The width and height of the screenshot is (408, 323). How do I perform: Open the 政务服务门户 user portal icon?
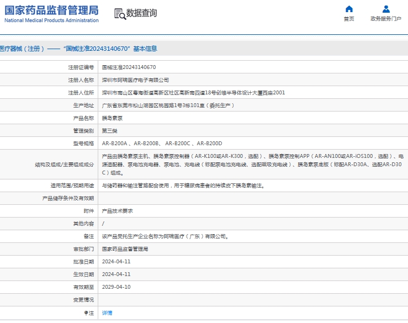pyautogui.click(x=386, y=9)
